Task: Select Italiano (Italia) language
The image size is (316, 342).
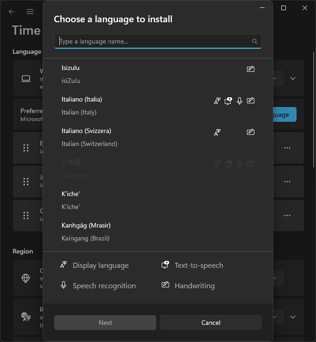Action: click(x=158, y=106)
